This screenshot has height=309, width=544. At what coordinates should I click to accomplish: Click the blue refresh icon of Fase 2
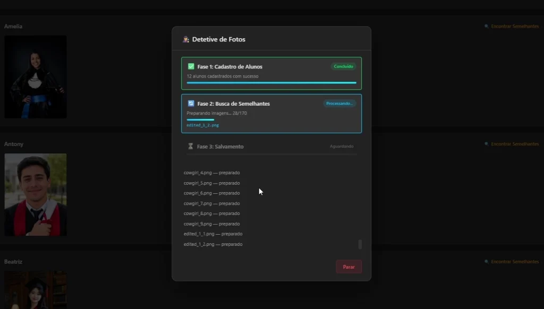pyautogui.click(x=191, y=104)
